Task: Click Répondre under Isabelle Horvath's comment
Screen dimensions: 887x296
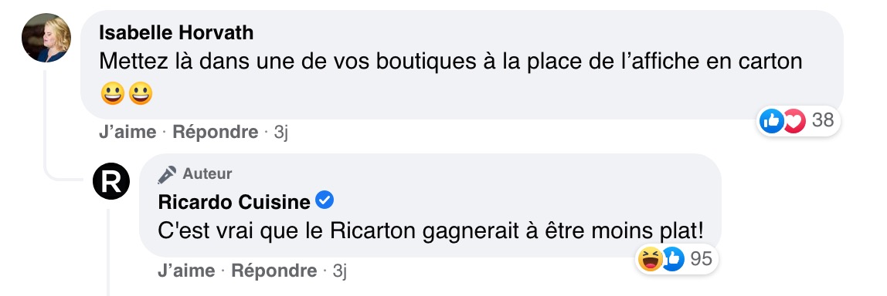Action: click(216, 132)
